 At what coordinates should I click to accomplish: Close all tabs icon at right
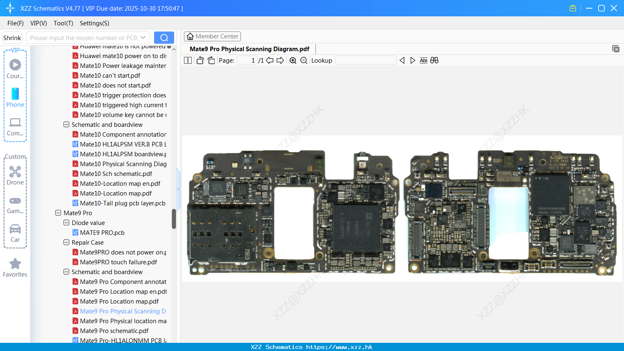tap(616, 49)
